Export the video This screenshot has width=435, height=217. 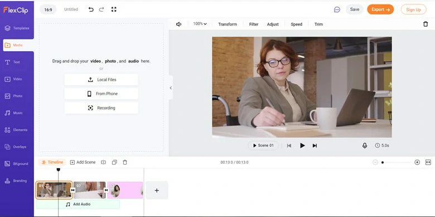[380, 9]
